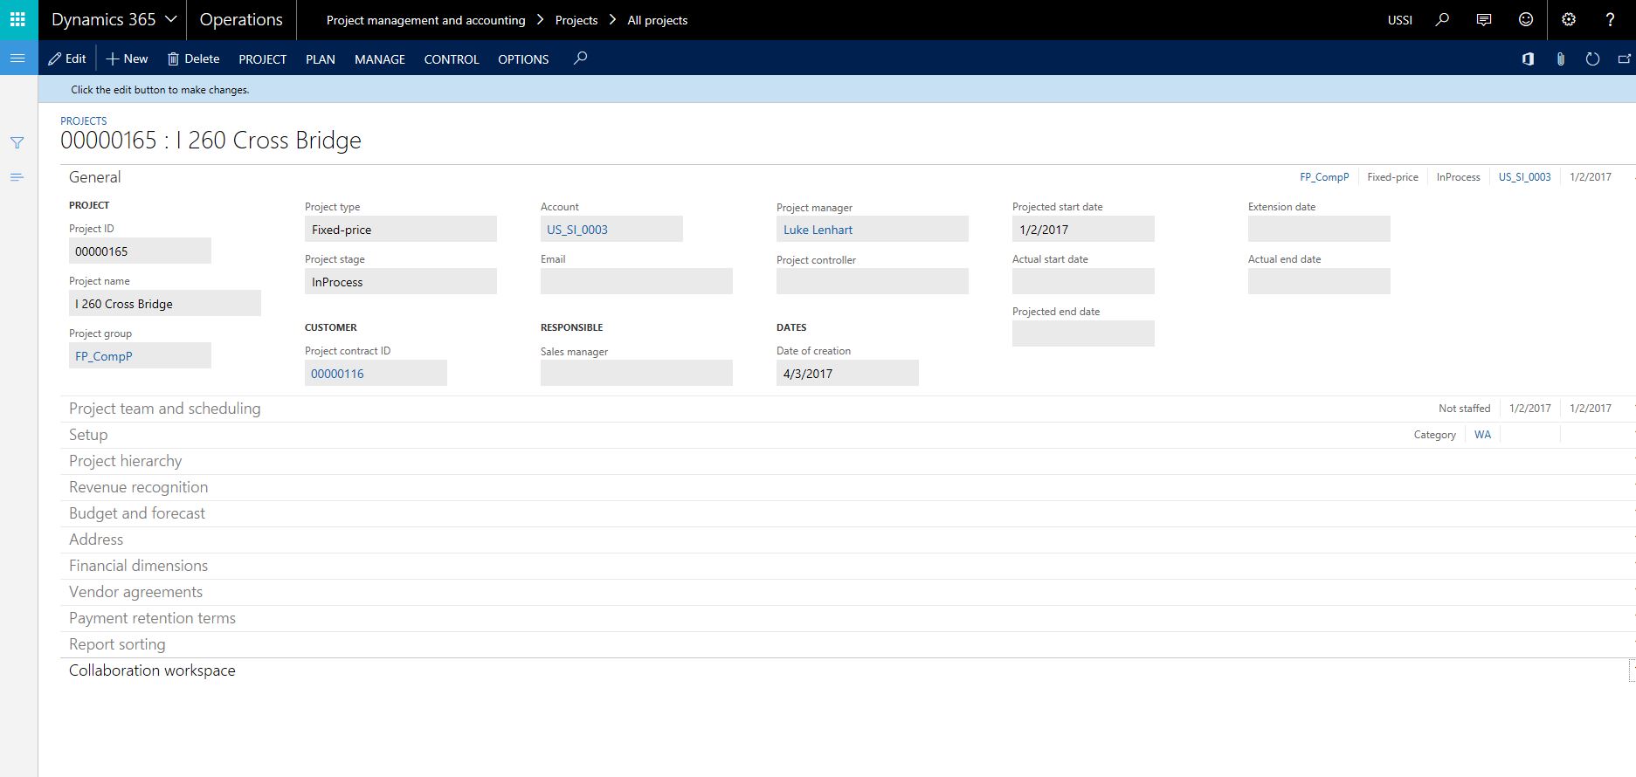Click the Edit button

click(x=67, y=58)
